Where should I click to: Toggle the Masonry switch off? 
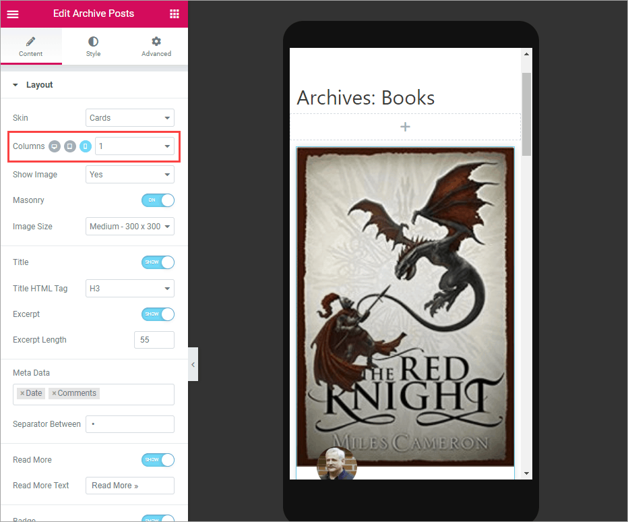pyautogui.click(x=158, y=200)
